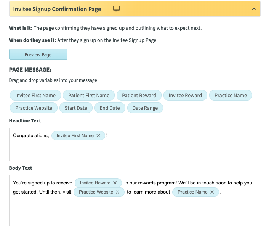Image resolution: width=269 pixels, height=229 pixels.
Task: Remove Practice Website from the body text
Action: pos(117,192)
